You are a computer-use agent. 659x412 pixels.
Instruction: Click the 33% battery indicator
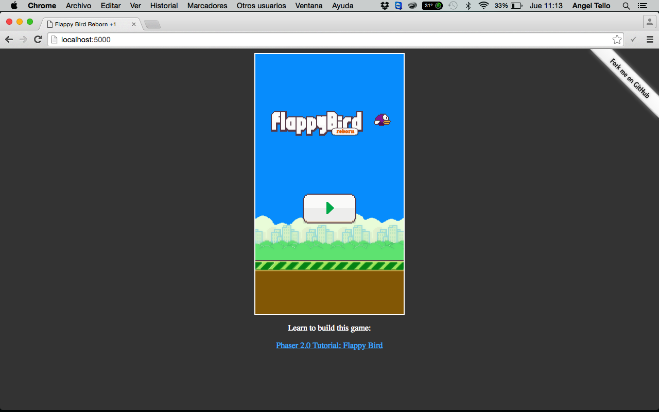coord(509,6)
